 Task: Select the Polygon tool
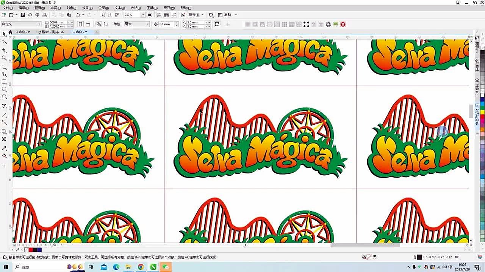tap(4, 97)
